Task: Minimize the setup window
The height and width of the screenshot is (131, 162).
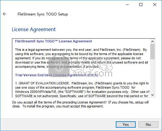Action: click(x=127, y=5)
